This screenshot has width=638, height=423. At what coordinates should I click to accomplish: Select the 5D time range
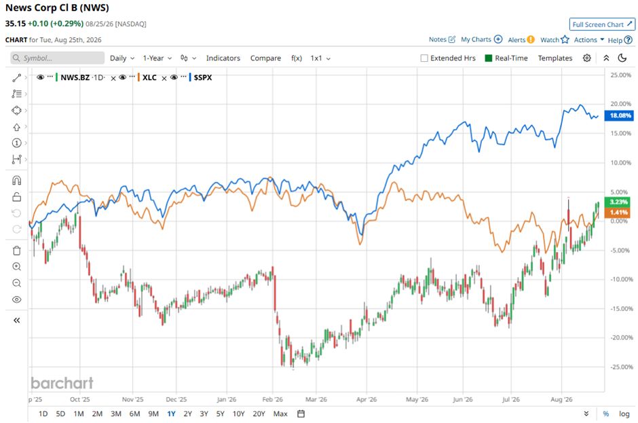(60, 413)
